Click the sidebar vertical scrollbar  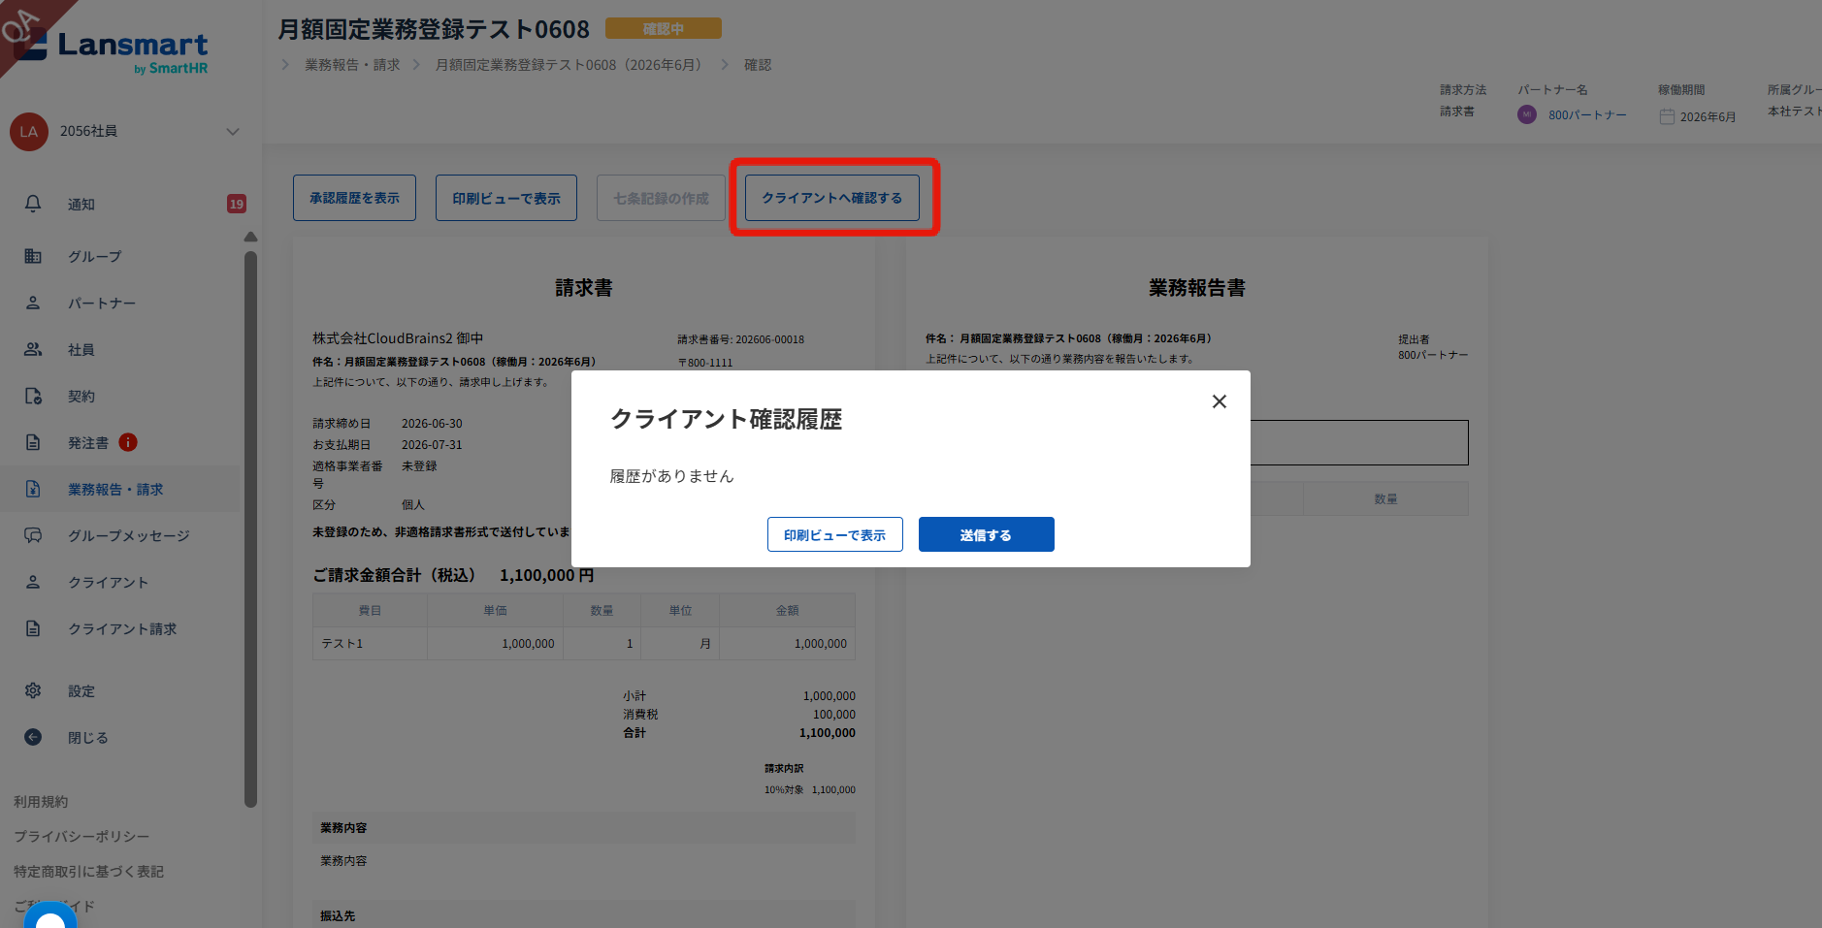coord(250,528)
